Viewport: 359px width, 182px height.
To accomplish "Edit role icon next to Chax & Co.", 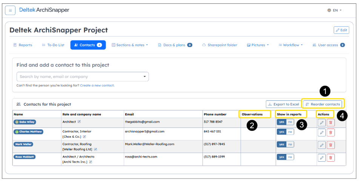I will [x=84, y=136].
